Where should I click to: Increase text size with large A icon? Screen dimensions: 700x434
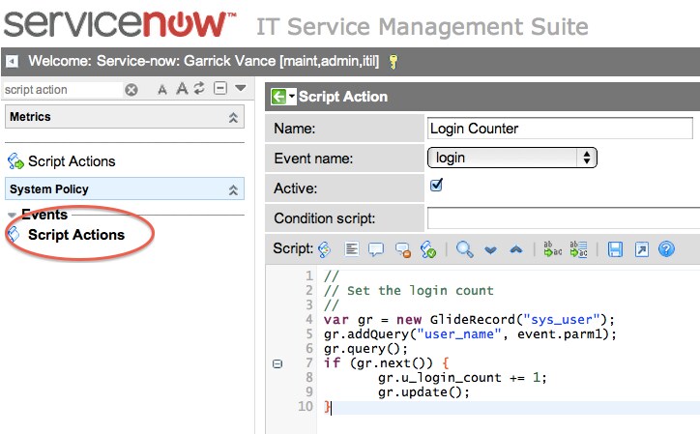pyautogui.click(x=182, y=89)
